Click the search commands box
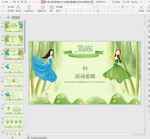This screenshot has height=139, width=150. [x=101, y=2]
